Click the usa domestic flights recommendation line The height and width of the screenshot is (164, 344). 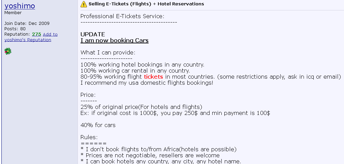coord(147,83)
